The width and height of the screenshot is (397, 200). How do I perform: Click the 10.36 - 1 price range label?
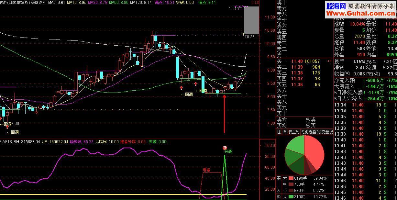(252, 37)
